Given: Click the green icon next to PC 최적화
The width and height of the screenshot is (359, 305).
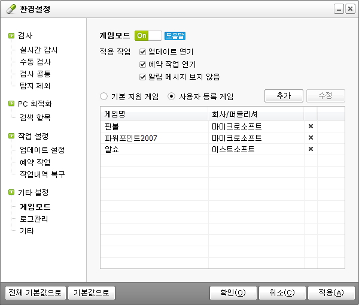Looking at the screenshot, I should 11,104.
